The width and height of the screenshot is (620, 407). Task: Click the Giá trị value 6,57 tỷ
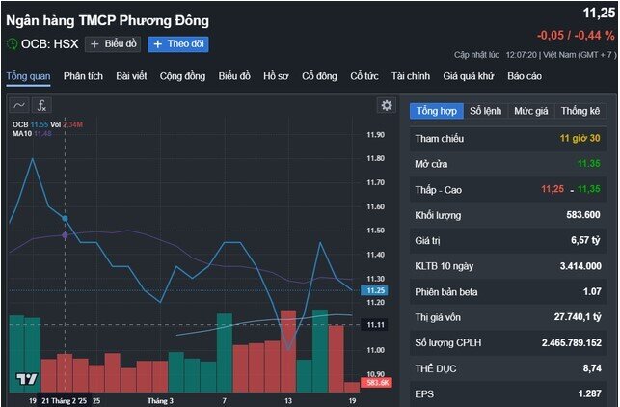(585, 240)
